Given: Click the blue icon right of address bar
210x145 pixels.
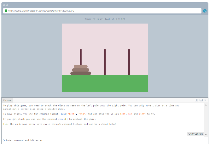Looking at the screenshot, I should coord(205,11).
